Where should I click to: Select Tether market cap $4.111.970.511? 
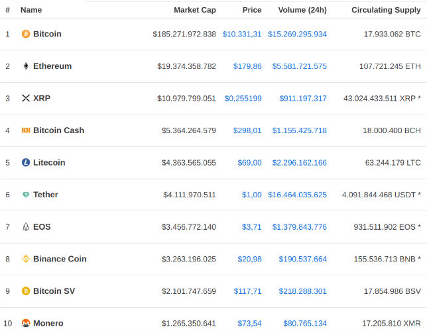click(x=190, y=195)
